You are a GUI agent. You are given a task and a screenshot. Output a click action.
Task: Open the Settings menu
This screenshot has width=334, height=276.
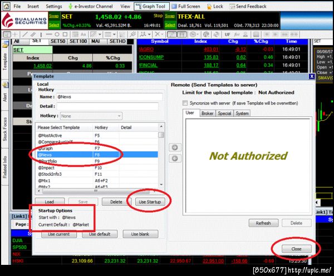(54, 6)
